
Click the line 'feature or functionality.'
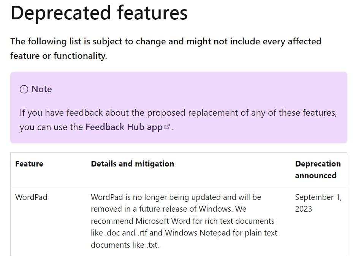pos(59,56)
